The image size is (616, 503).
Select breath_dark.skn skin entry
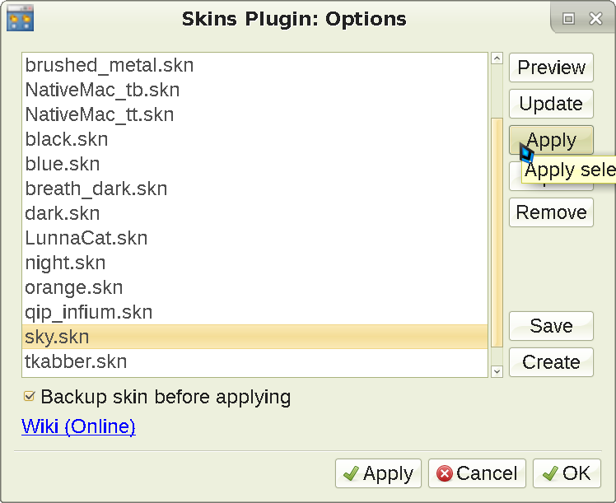(96, 189)
